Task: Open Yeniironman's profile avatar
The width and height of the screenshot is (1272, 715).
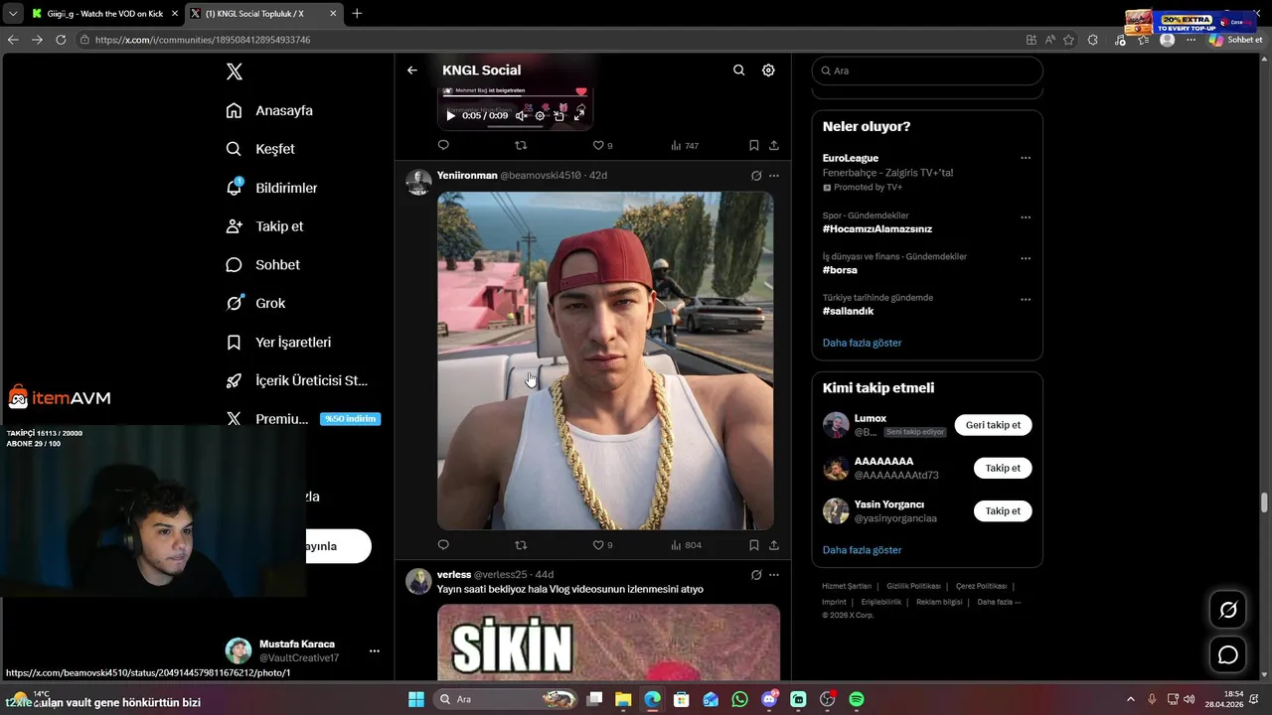Action: (x=418, y=183)
